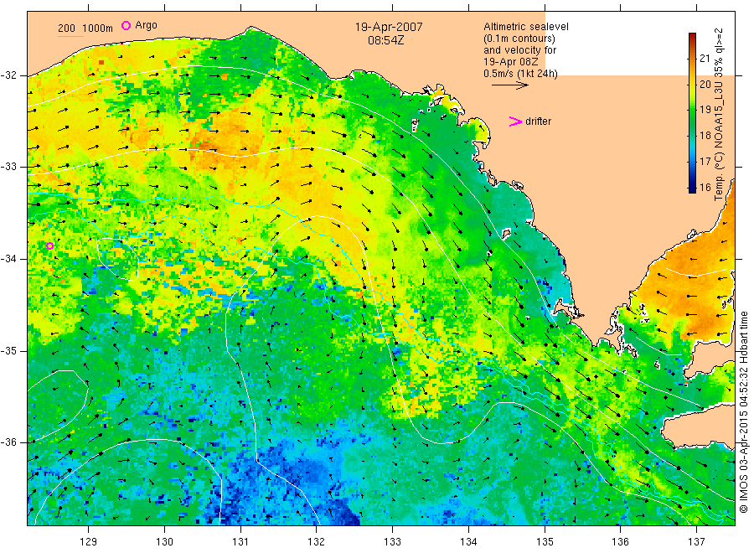The width and height of the screenshot is (754, 553).
Task: Click the 133 longitude axis label
Action: [x=392, y=542]
